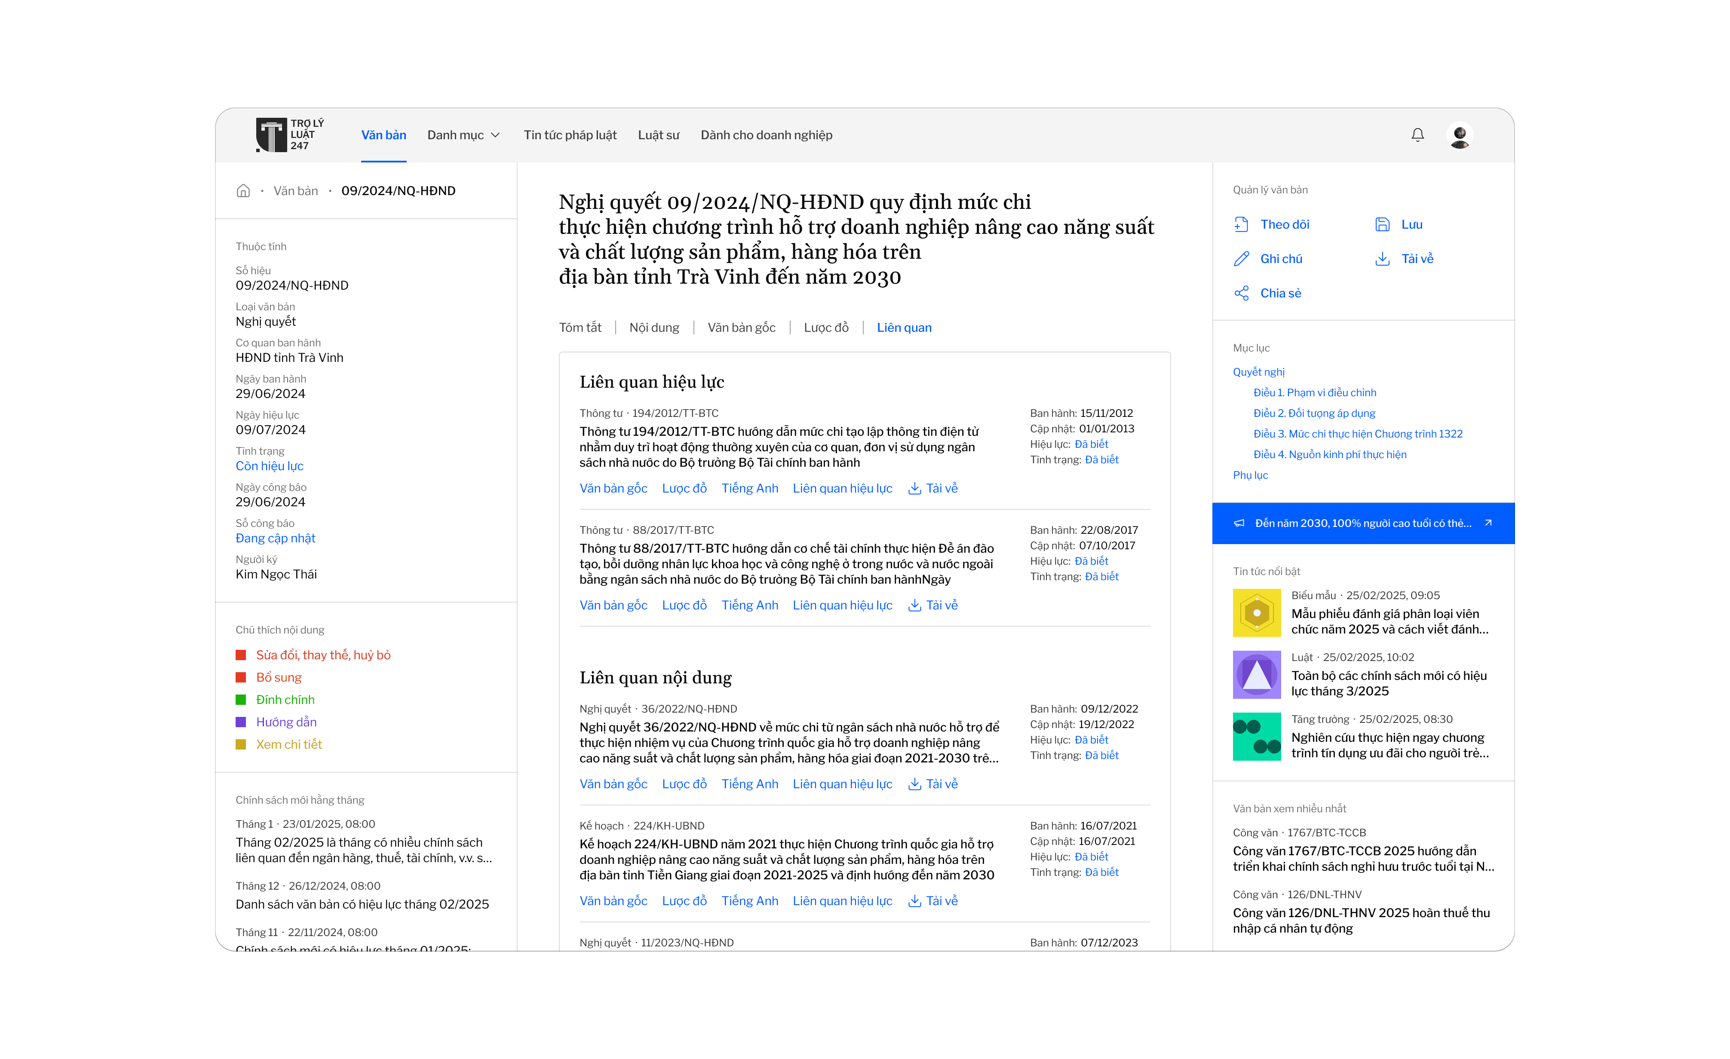Switch to the Lược đồ tab

(826, 328)
